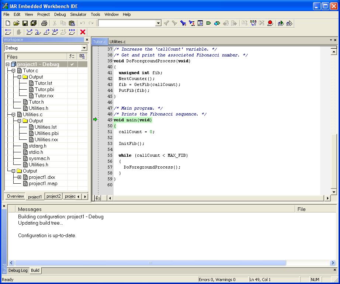Open the Simulator menu
Viewport: 340px width, 284px height.
pos(78,14)
